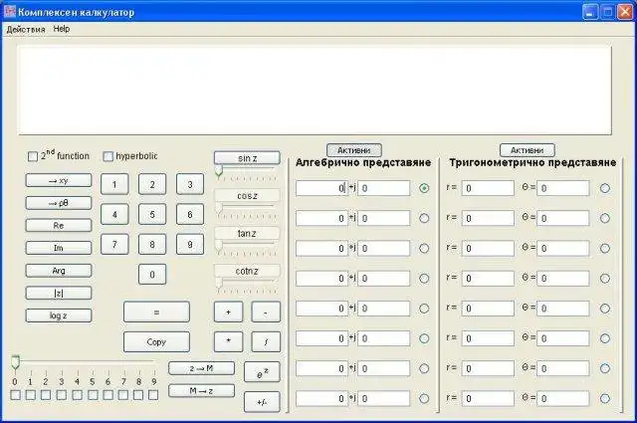
Task: Click the z → M store button
Action: (x=201, y=368)
